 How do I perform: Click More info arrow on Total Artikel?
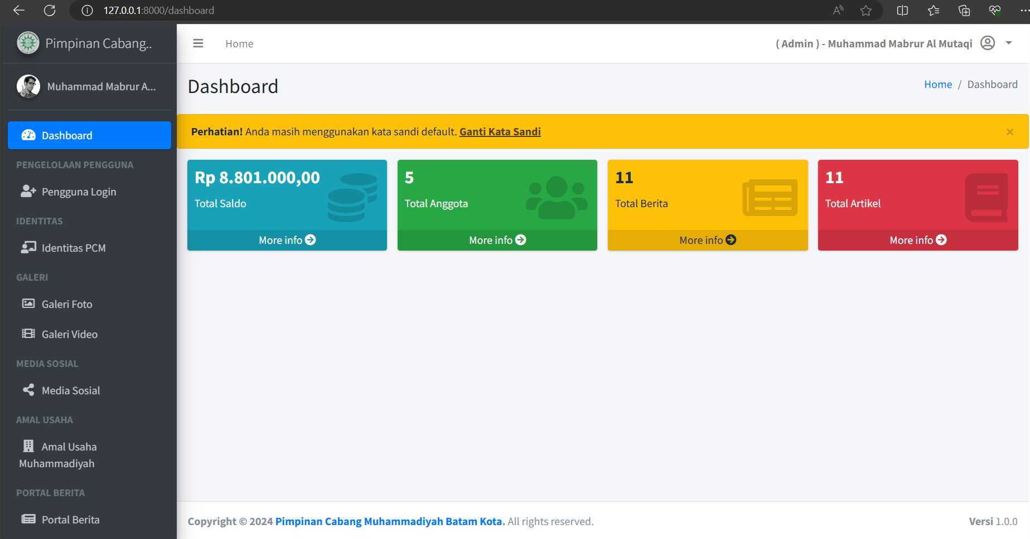coord(941,240)
